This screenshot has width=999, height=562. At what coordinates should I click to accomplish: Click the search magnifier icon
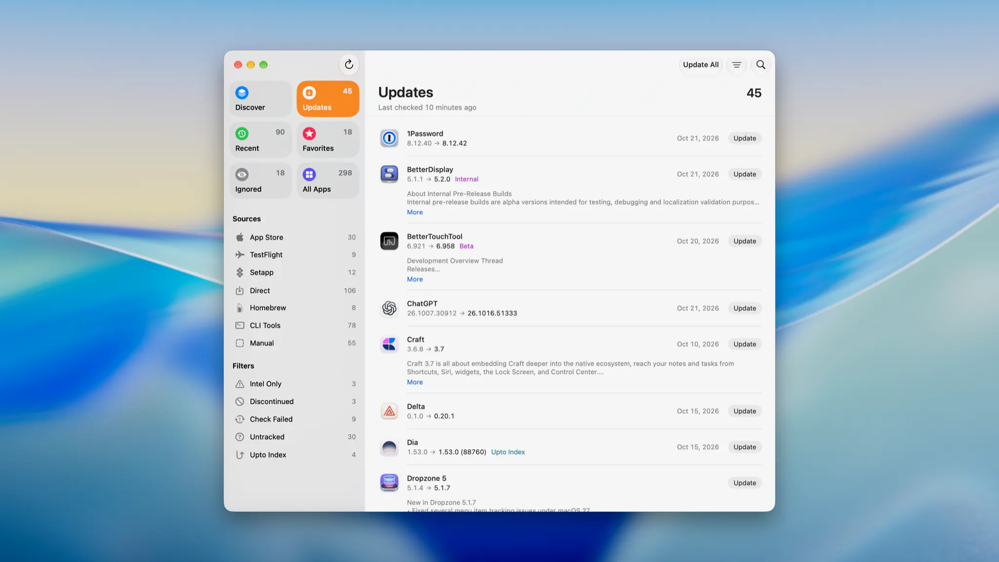pyautogui.click(x=760, y=64)
